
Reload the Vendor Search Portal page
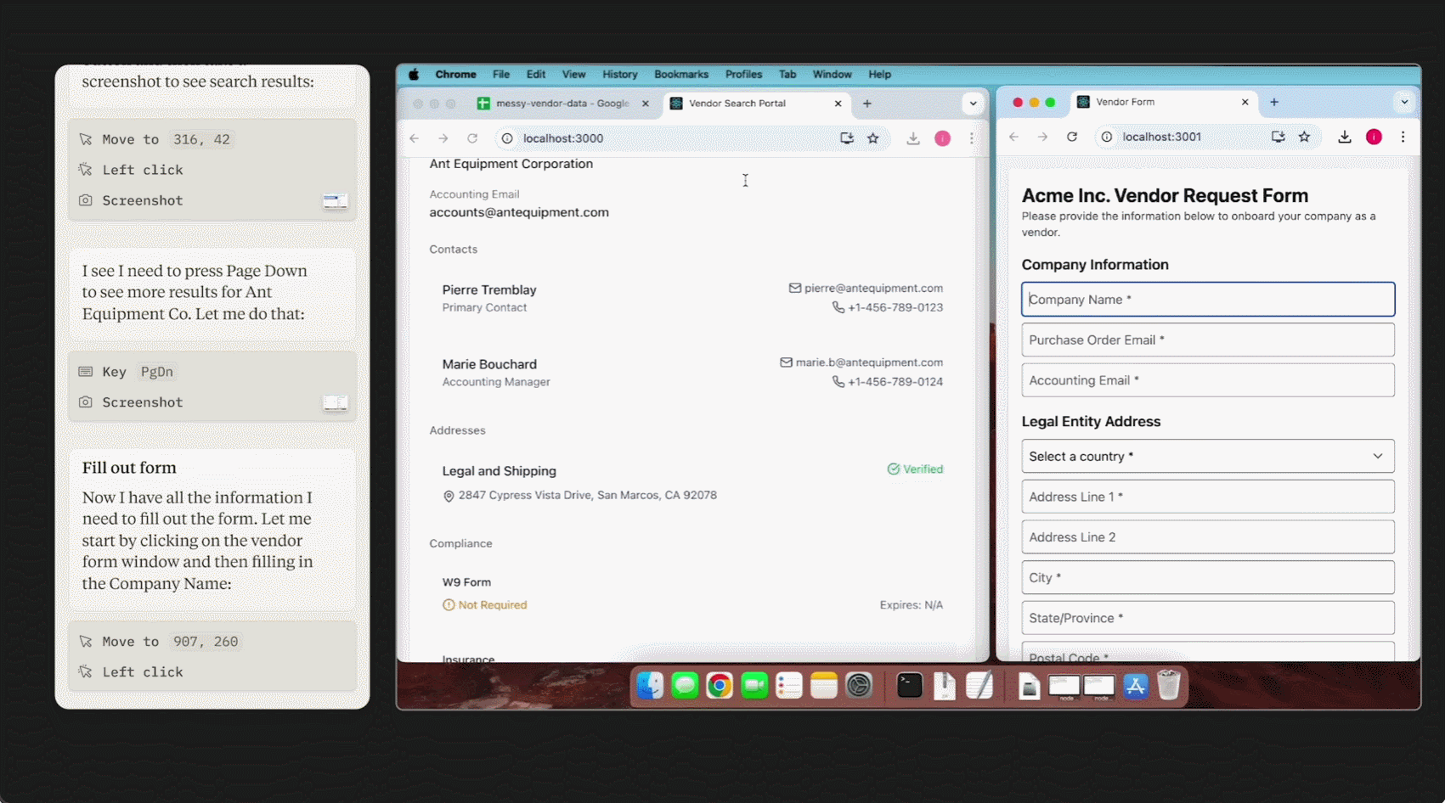[472, 138]
